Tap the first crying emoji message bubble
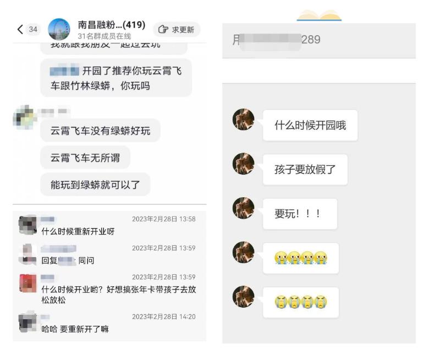This screenshot has height=350, width=424. point(301,258)
